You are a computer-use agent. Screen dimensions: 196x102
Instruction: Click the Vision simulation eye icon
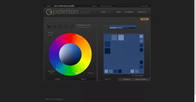[x=133, y=76]
